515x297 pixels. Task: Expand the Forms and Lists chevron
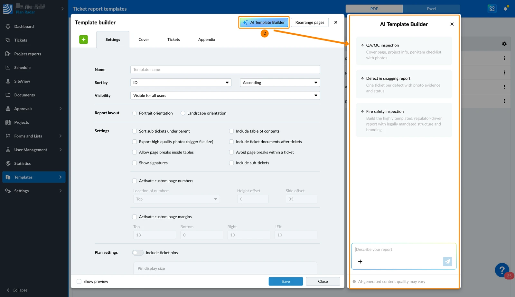coord(61,136)
